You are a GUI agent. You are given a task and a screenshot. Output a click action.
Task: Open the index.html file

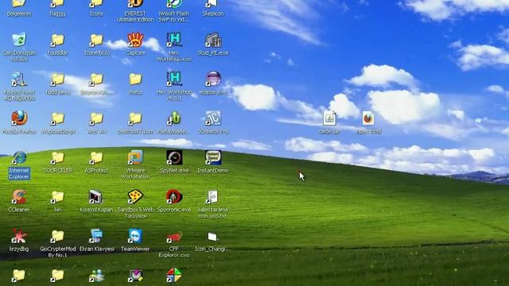[368, 118]
